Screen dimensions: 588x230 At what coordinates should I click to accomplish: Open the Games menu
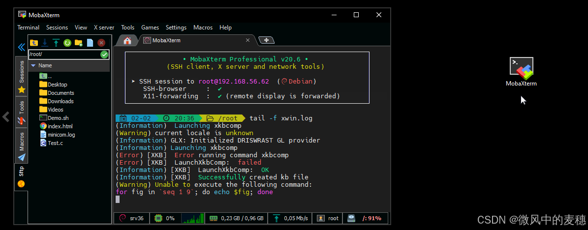[150, 28]
